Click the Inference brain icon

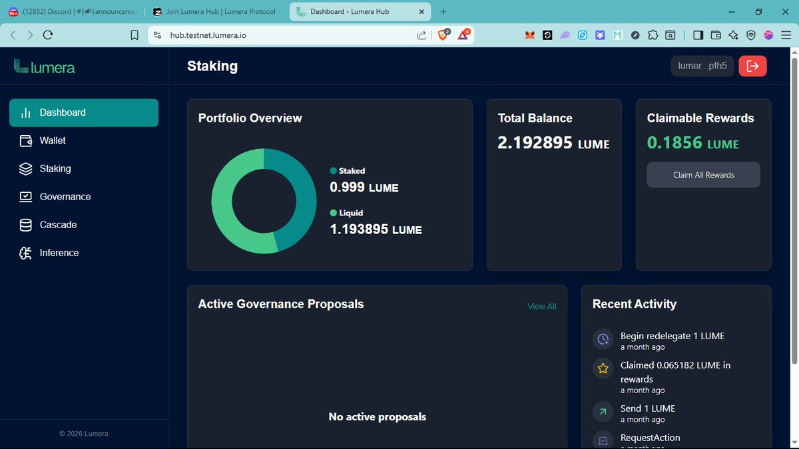point(26,253)
